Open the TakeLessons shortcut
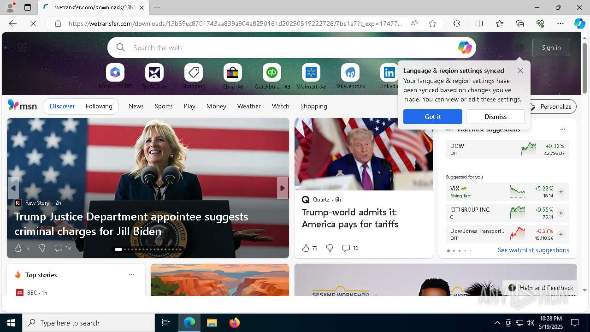This screenshot has height=332, width=590. [350, 76]
